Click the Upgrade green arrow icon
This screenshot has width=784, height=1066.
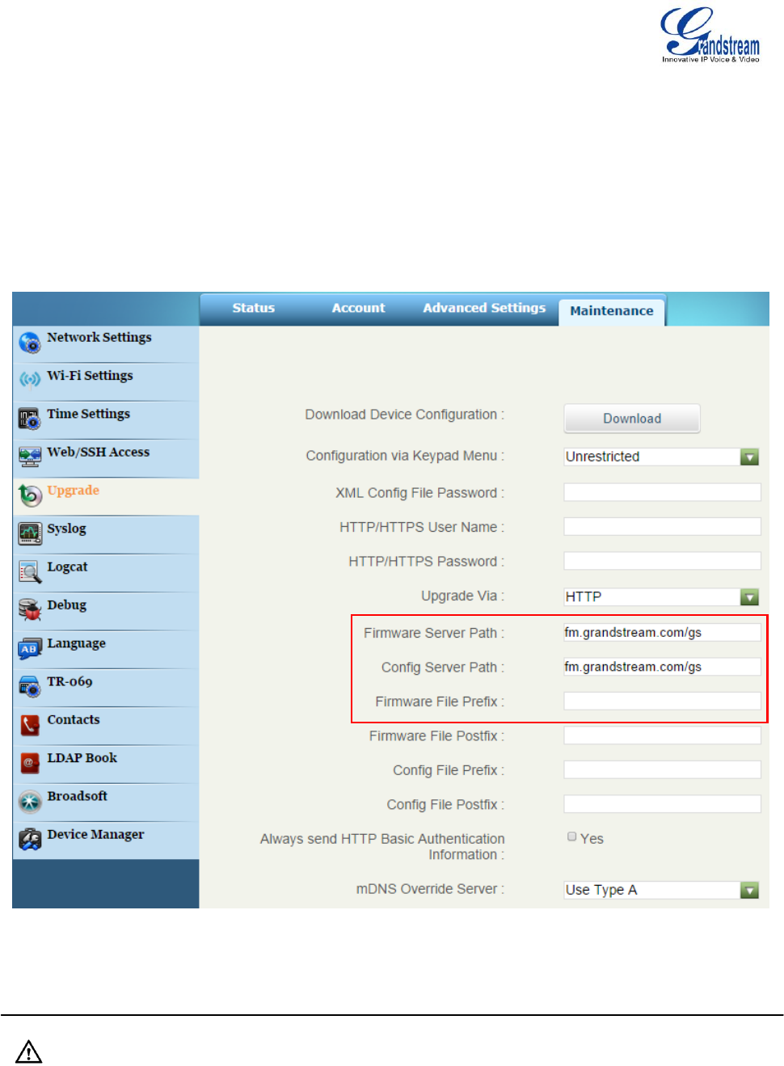click(x=30, y=495)
